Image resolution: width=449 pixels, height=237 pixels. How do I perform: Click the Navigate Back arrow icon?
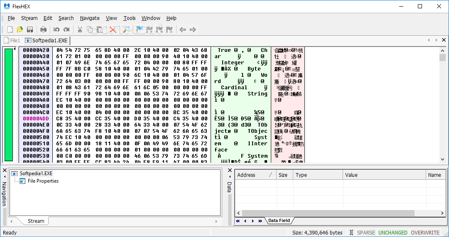[x=183, y=29]
